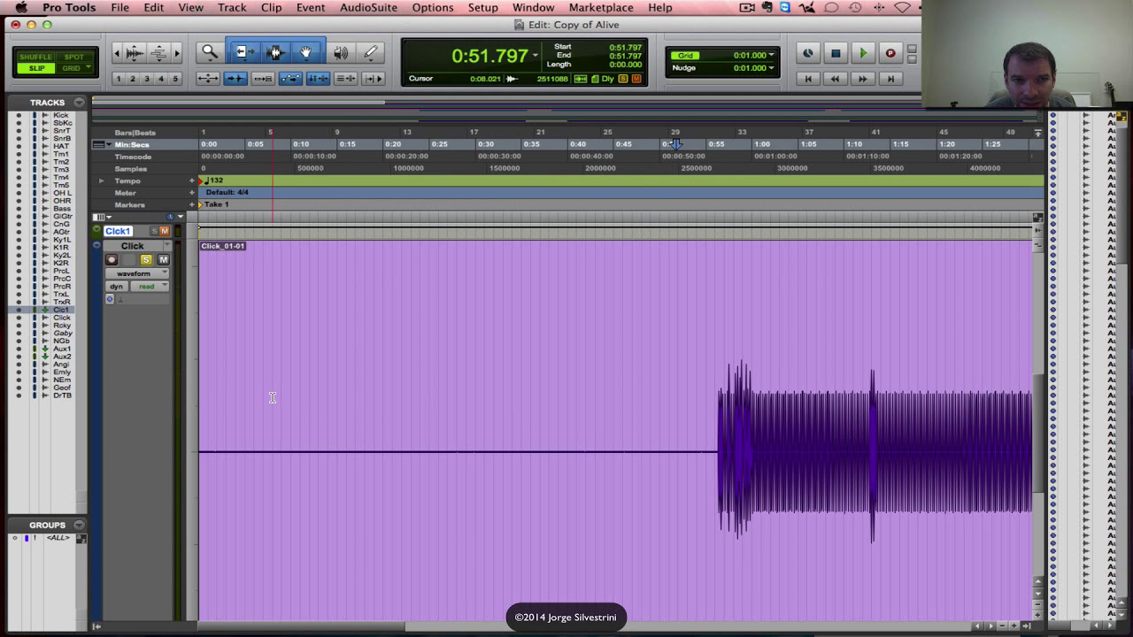Click the horizontal zoom-in arrow
The image size is (1133, 637).
pos(177,53)
